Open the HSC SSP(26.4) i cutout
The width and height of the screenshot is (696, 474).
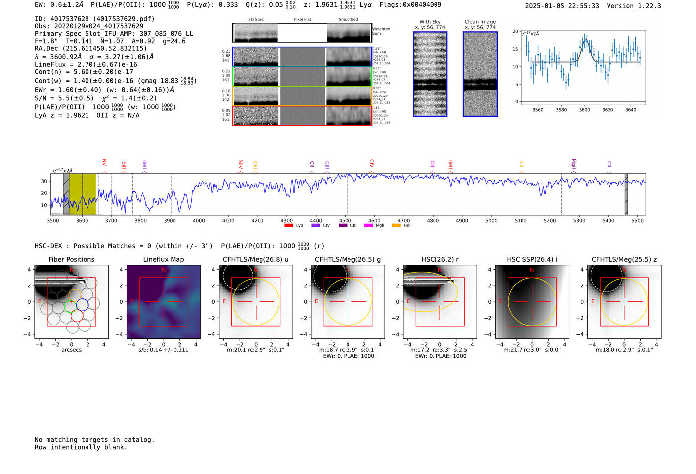tap(532, 302)
